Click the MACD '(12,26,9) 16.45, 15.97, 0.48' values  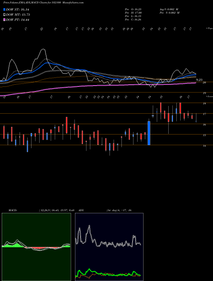click(57, 210)
